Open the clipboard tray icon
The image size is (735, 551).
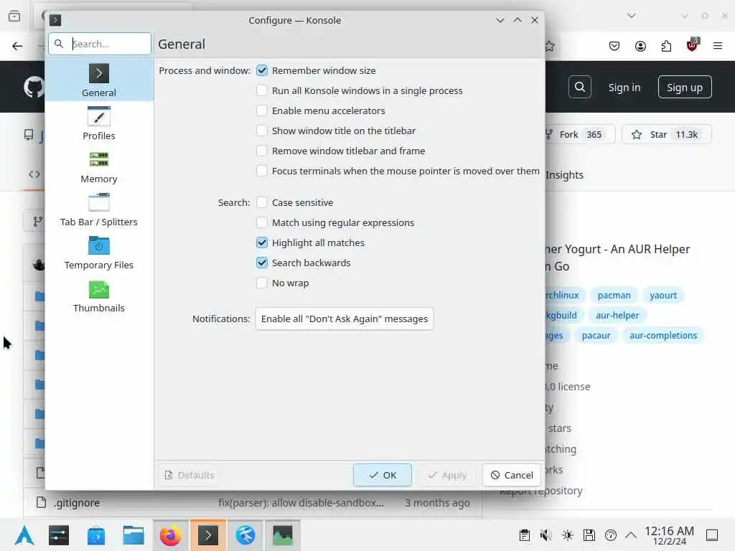pos(525,535)
